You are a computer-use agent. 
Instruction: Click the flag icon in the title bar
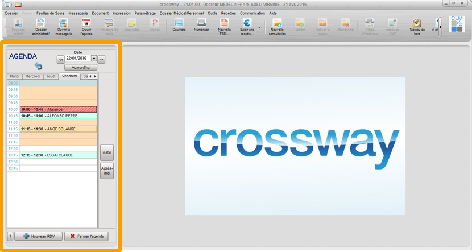18,5
